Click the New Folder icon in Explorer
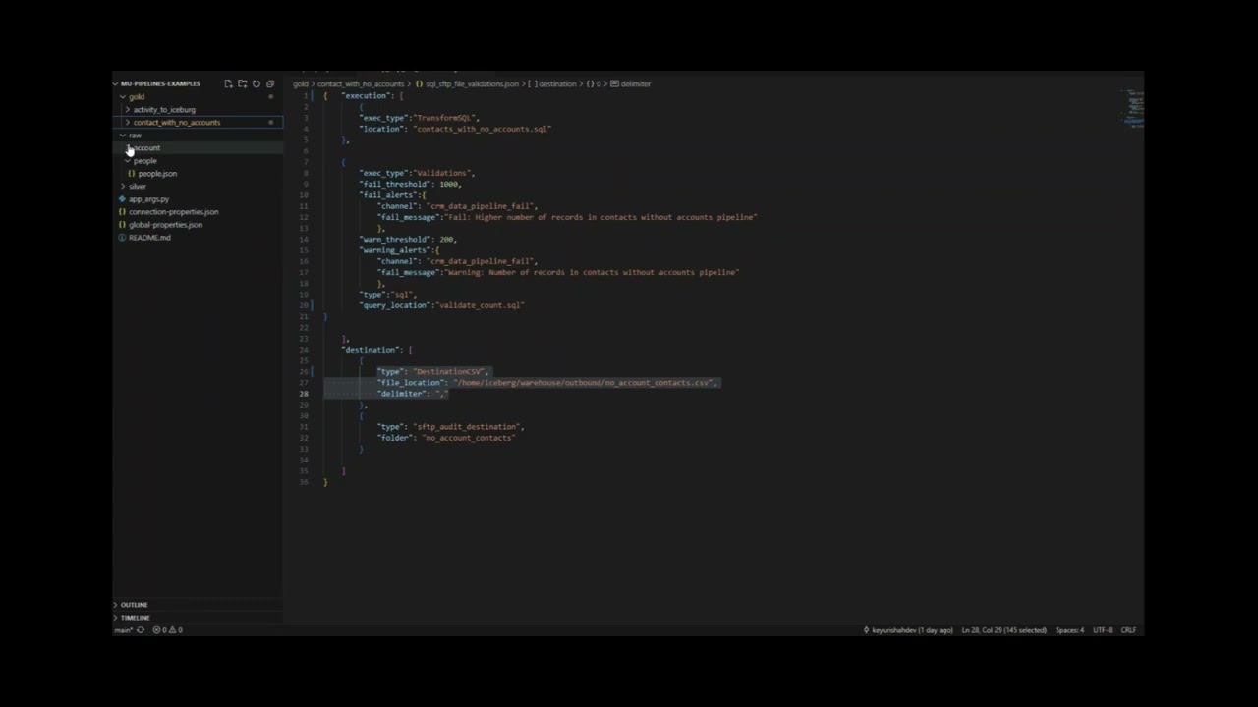 coord(242,83)
